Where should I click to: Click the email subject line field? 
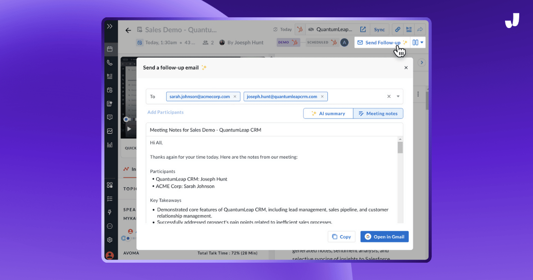(274, 130)
